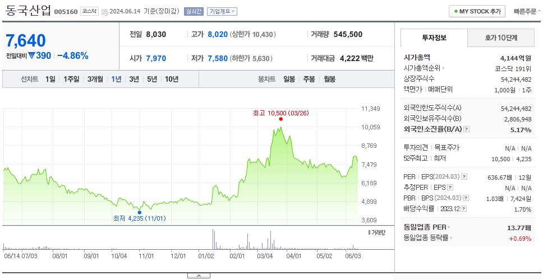Click the stock name 동국산업
The width and height of the screenshot is (543, 280).
click(x=28, y=11)
